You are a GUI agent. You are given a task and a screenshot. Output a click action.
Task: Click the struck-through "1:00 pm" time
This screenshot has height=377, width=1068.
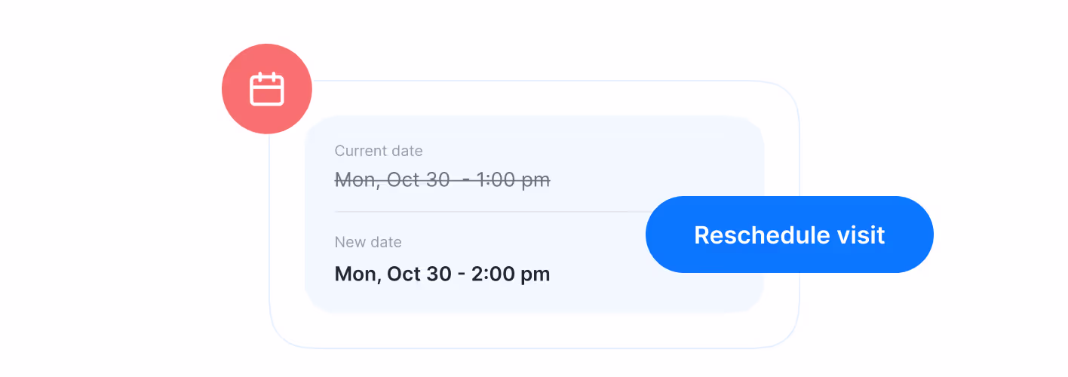click(514, 180)
